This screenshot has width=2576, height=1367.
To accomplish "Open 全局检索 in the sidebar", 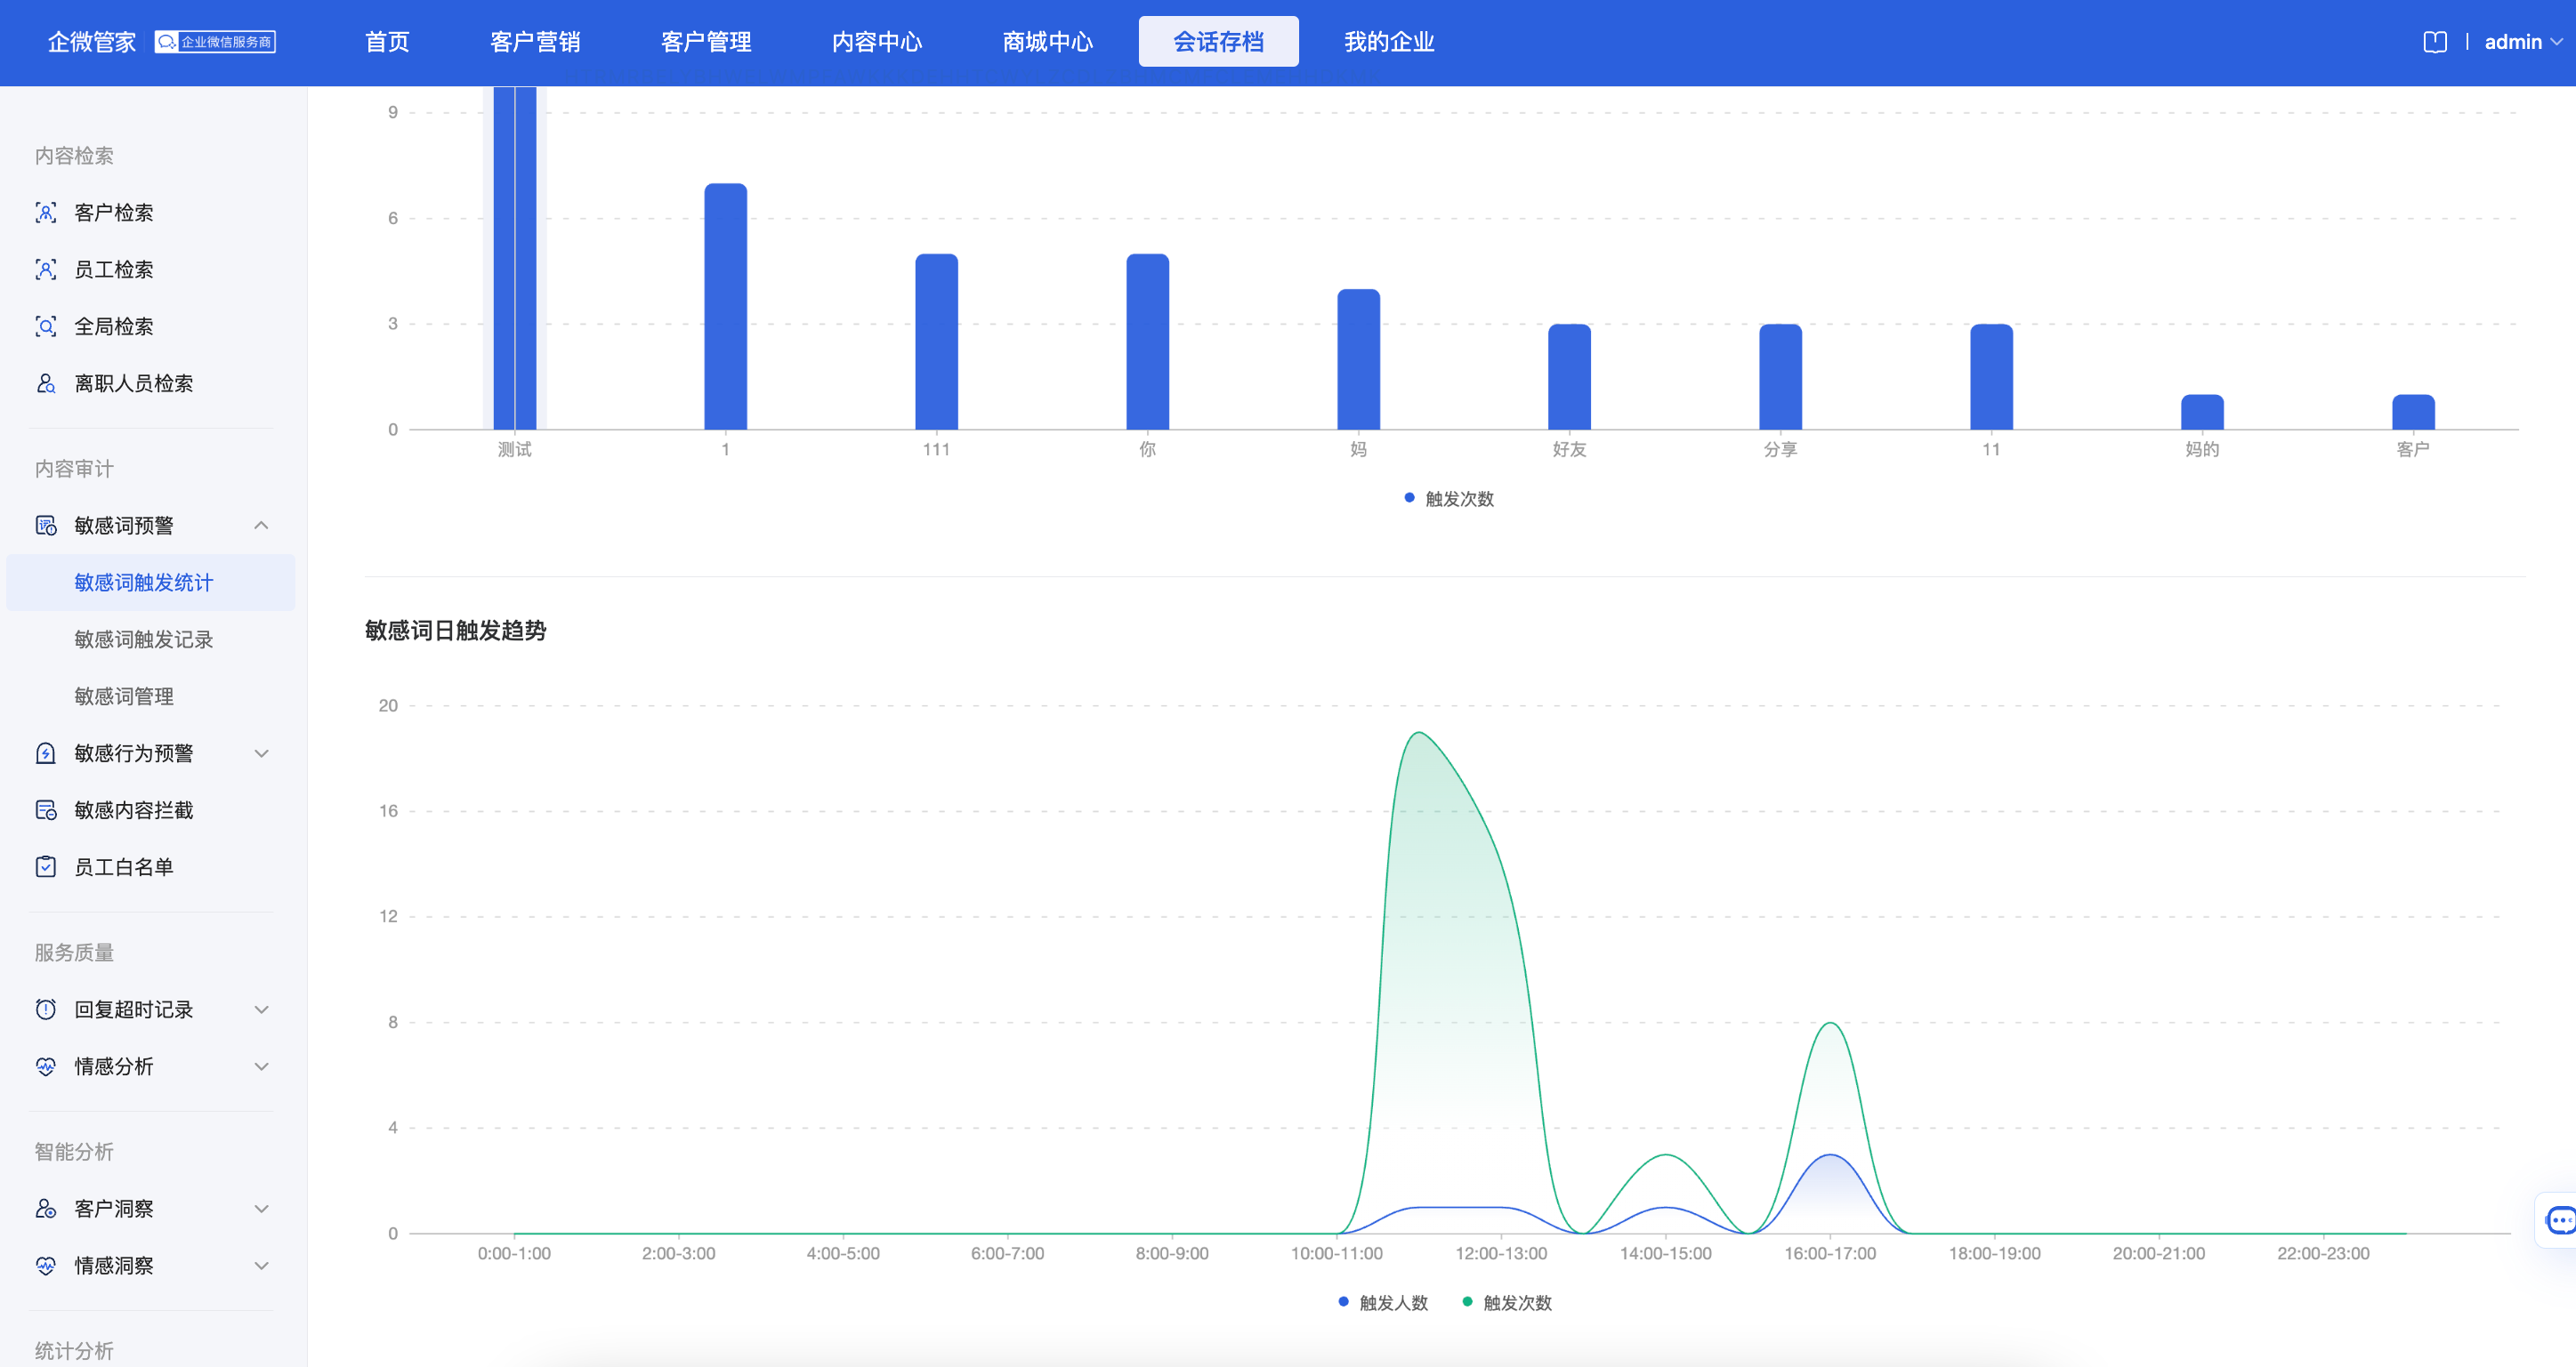I will (114, 326).
